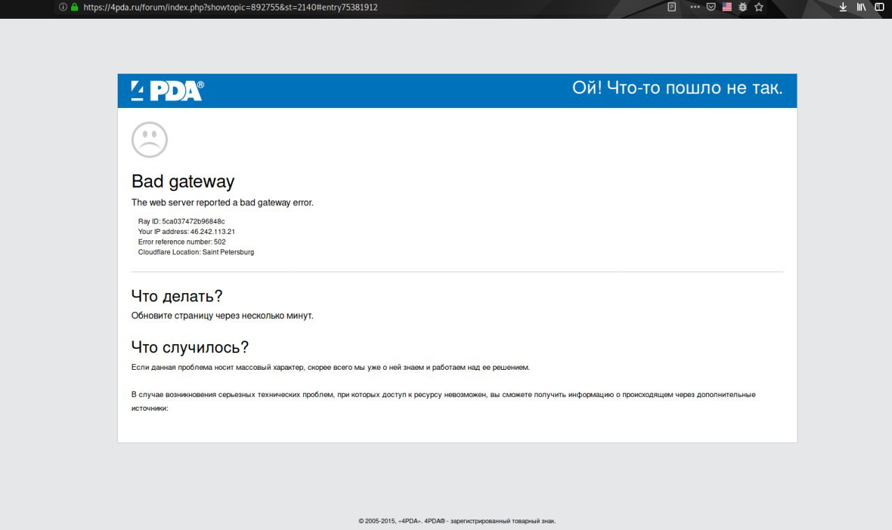Click the IP address line 46.242.113.21
This screenshot has width=892, height=530.
click(x=186, y=231)
